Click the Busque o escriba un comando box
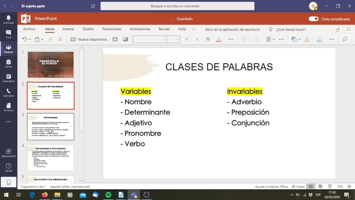Viewport: 355px width, 200px height. [x=177, y=6]
